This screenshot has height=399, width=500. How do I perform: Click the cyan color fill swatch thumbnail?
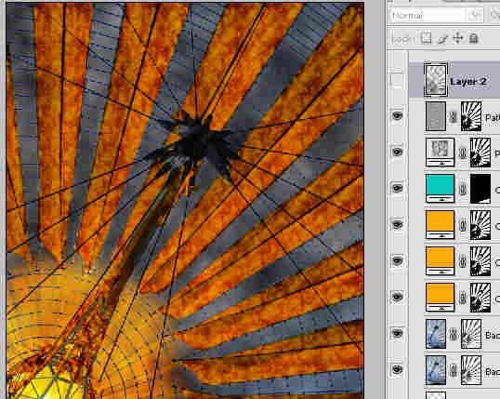coord(440,188)
